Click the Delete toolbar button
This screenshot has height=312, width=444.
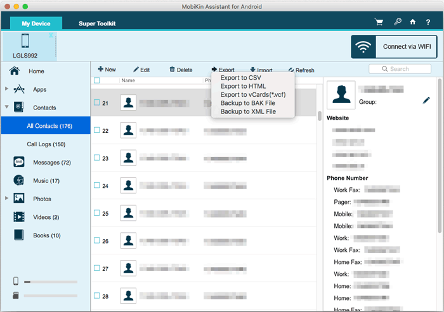tap(181, 70)
